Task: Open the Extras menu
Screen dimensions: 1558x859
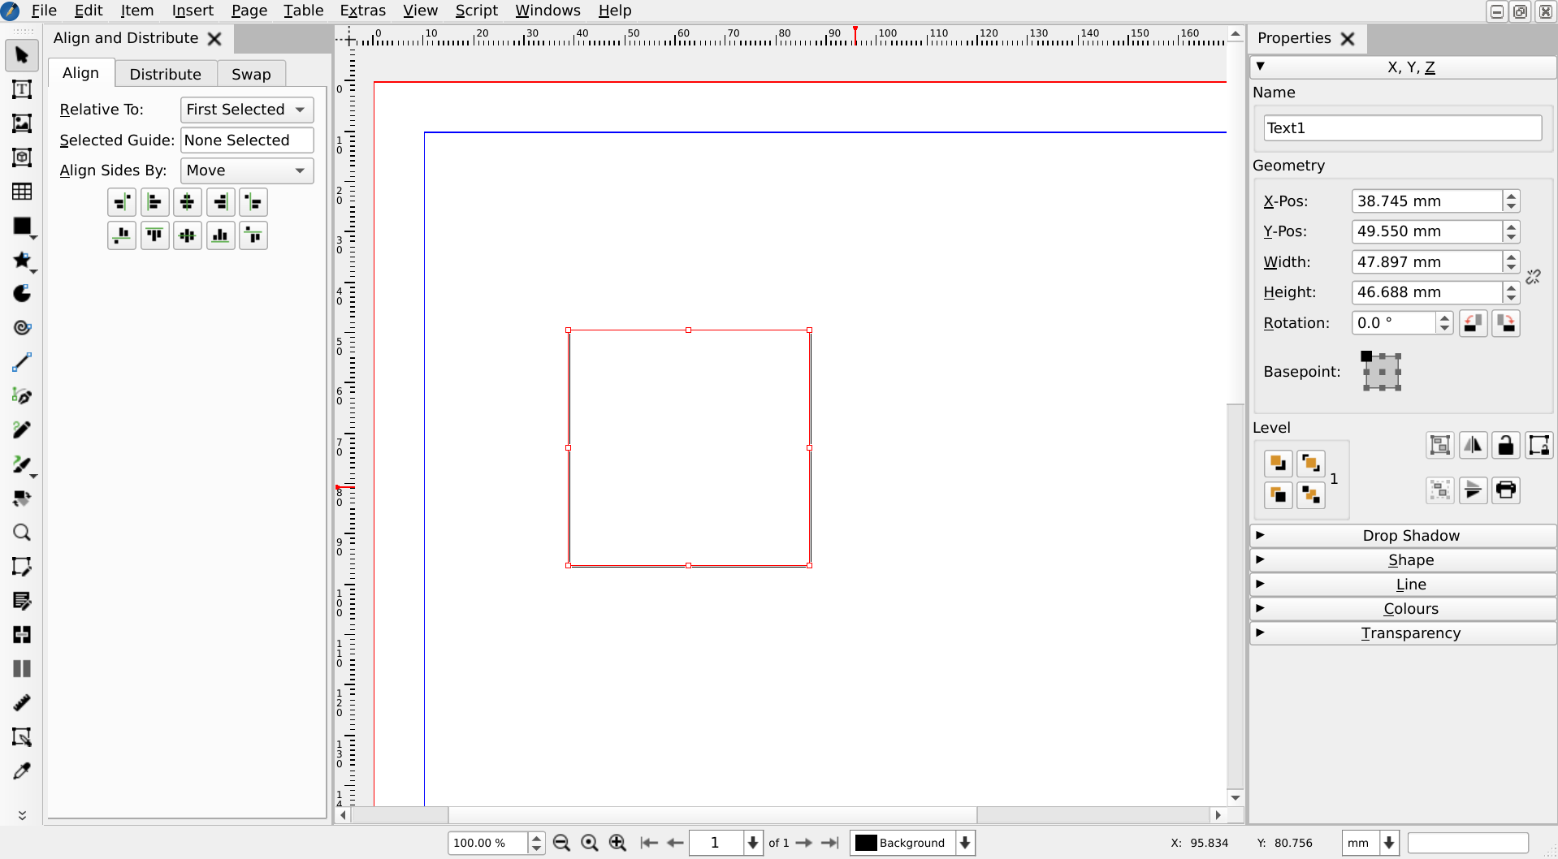Action: point(362,11)
